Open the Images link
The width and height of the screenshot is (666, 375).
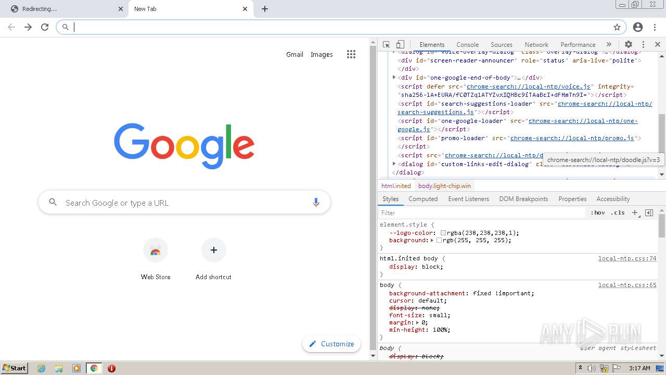pos(322,54)
